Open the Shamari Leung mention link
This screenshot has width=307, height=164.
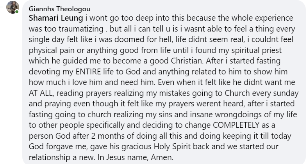click(55, 18)
